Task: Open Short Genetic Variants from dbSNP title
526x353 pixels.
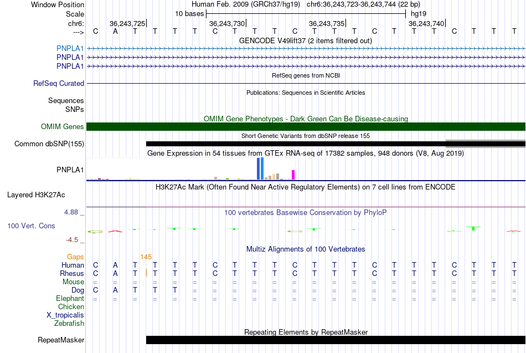Action: point(306,136)
